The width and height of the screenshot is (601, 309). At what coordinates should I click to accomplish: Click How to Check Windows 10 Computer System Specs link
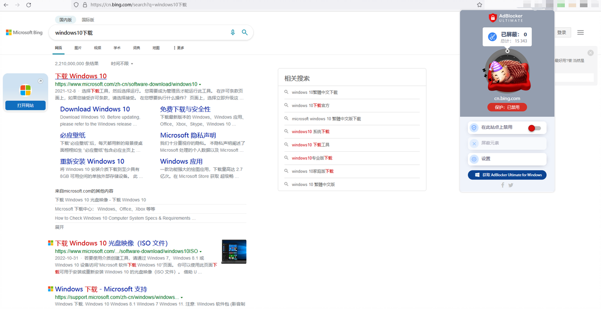click(x=126, y=218)
